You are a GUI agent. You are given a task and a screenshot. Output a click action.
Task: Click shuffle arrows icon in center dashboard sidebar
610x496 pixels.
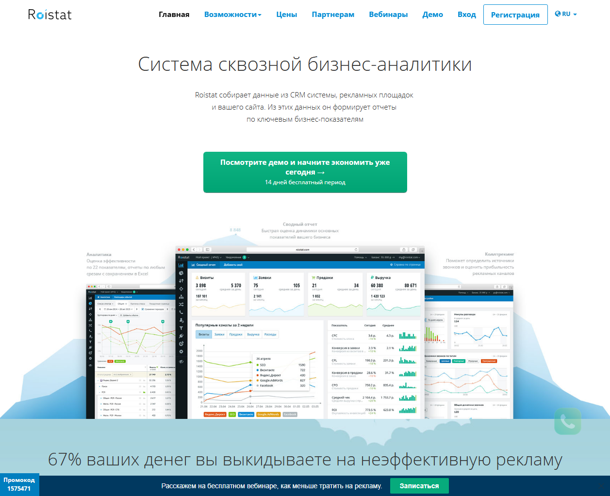point(181,304)
